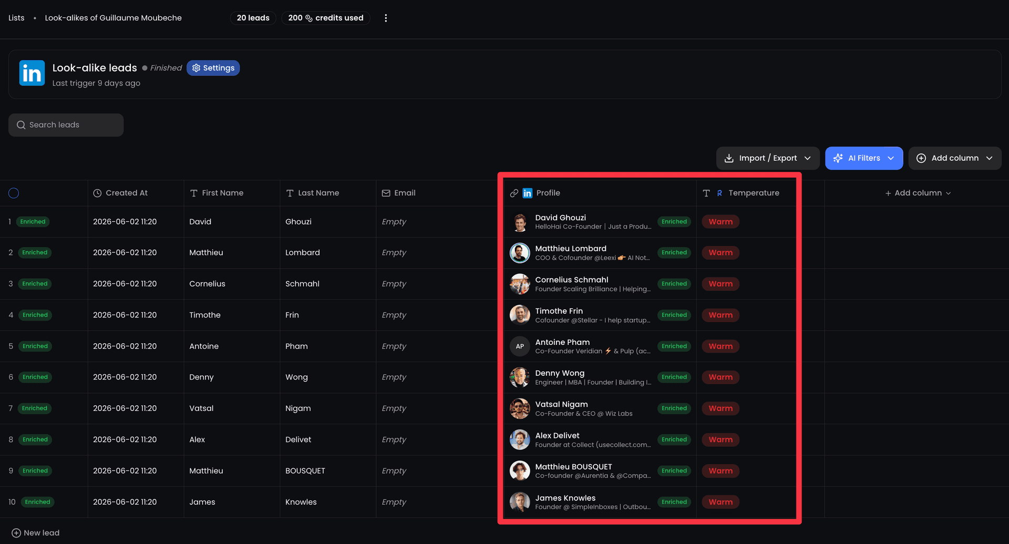Open Alex Delivet's profile avatar
The height and width of the screenshot is (544, 1009).
pos(520,439)
